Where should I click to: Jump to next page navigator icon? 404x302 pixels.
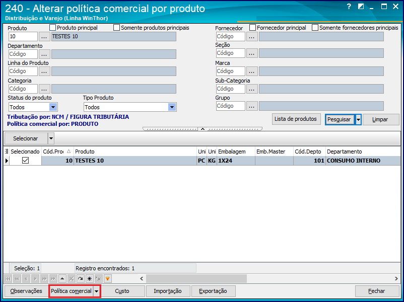pos(44,278)
